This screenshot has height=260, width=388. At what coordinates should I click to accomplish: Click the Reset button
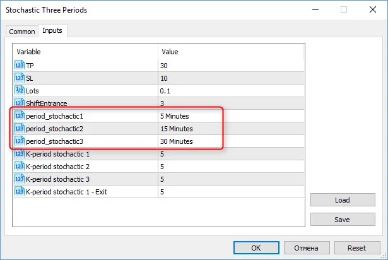[357, 248]
